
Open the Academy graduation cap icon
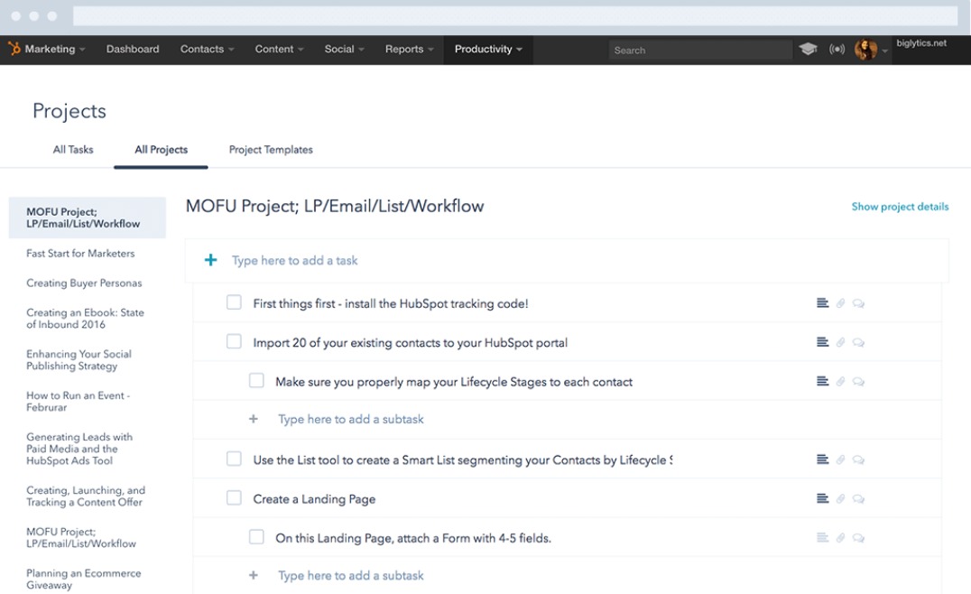808,50
